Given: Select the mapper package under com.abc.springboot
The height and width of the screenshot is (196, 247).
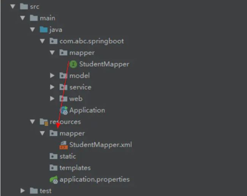Looking at the screenshot, I should [82, 53].
